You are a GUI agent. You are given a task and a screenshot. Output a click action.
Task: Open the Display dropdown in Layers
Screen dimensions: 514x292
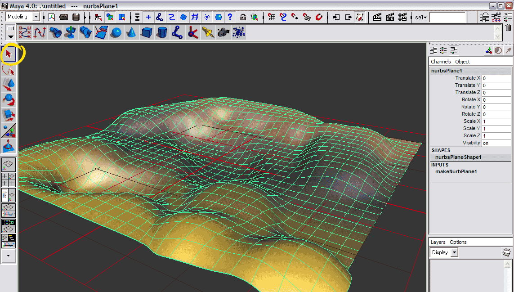pyautogui.click(x=454, y=252)
